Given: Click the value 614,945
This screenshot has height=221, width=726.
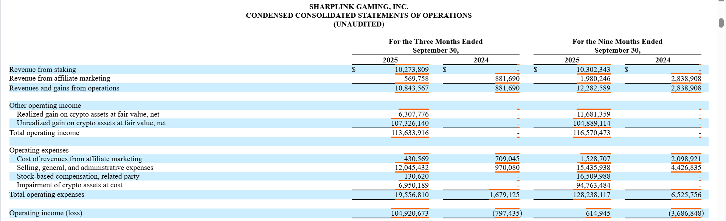Looking at the screenshot, I should point(598,213).
